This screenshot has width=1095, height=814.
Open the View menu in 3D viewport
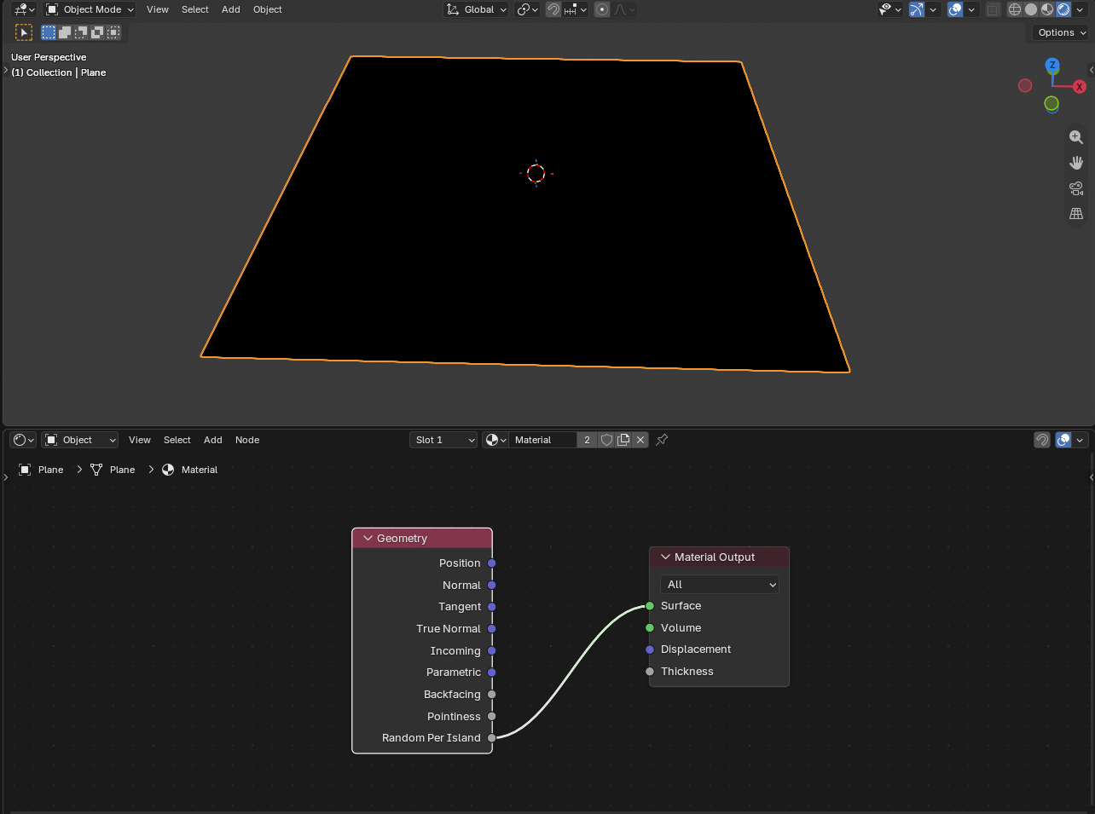158,9
